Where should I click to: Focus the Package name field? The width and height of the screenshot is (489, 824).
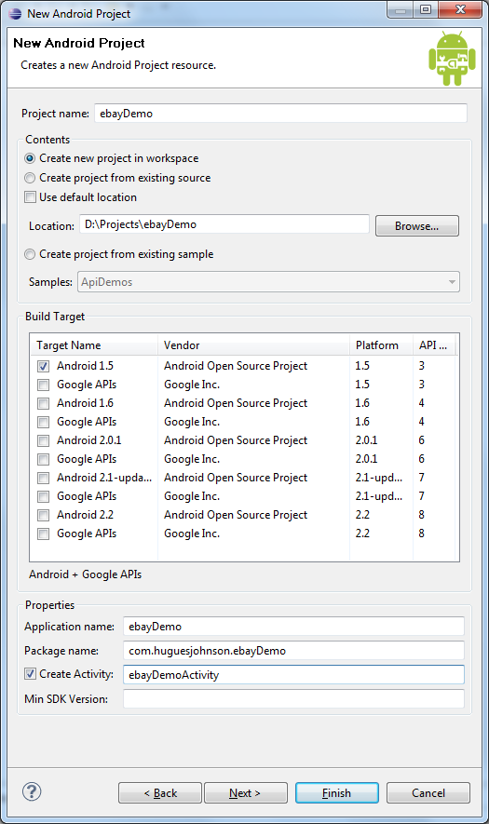[x=294, y=651]
